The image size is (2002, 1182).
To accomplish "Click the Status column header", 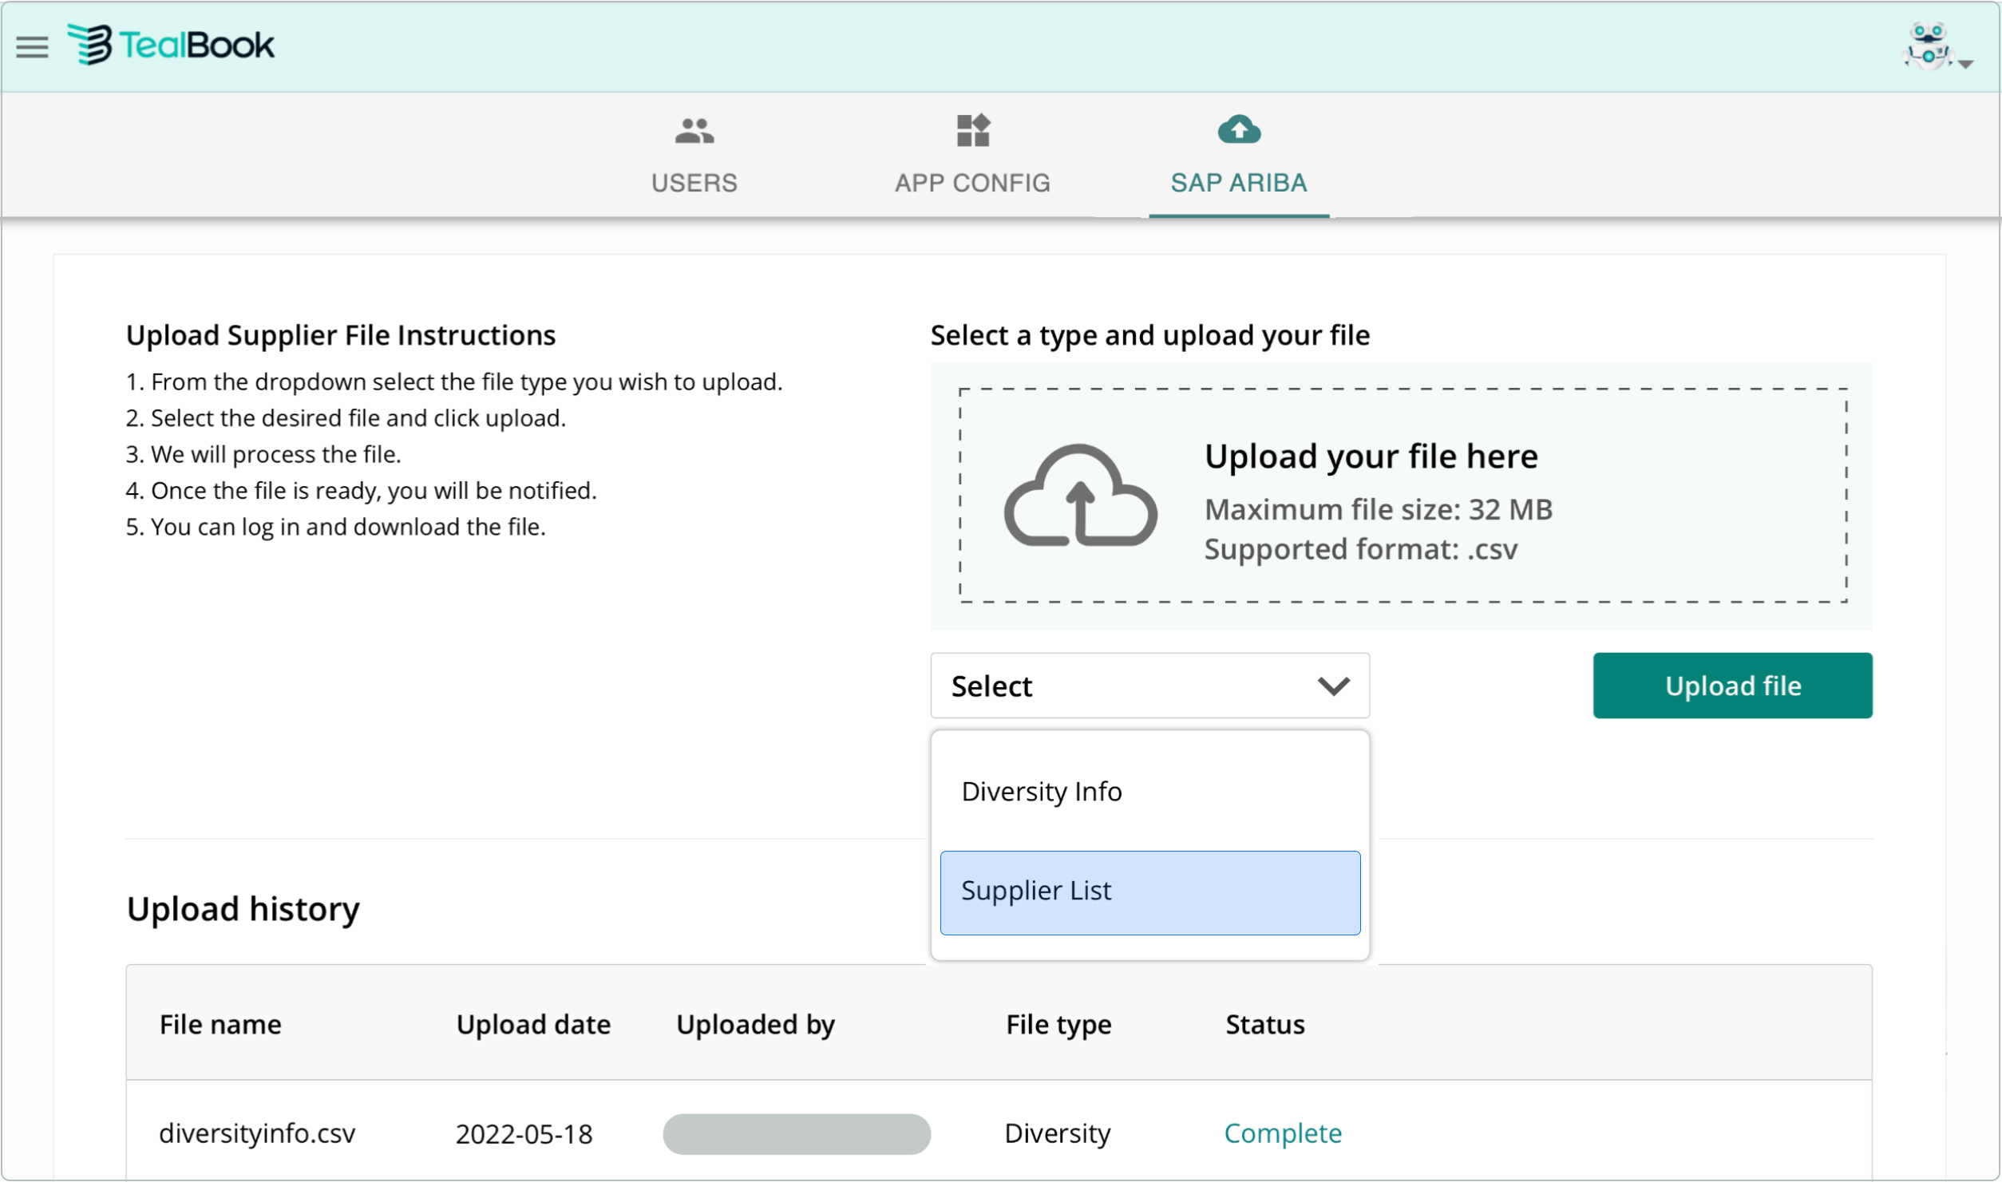I will coord(1265,1024).
